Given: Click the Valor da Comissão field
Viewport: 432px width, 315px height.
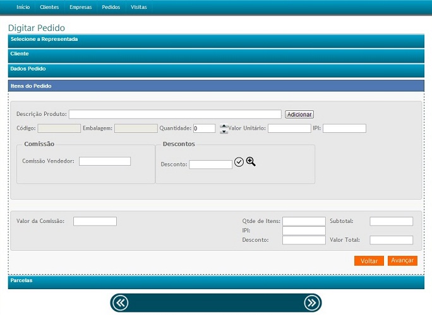Looking at the screenshot, I should (95, 221).
